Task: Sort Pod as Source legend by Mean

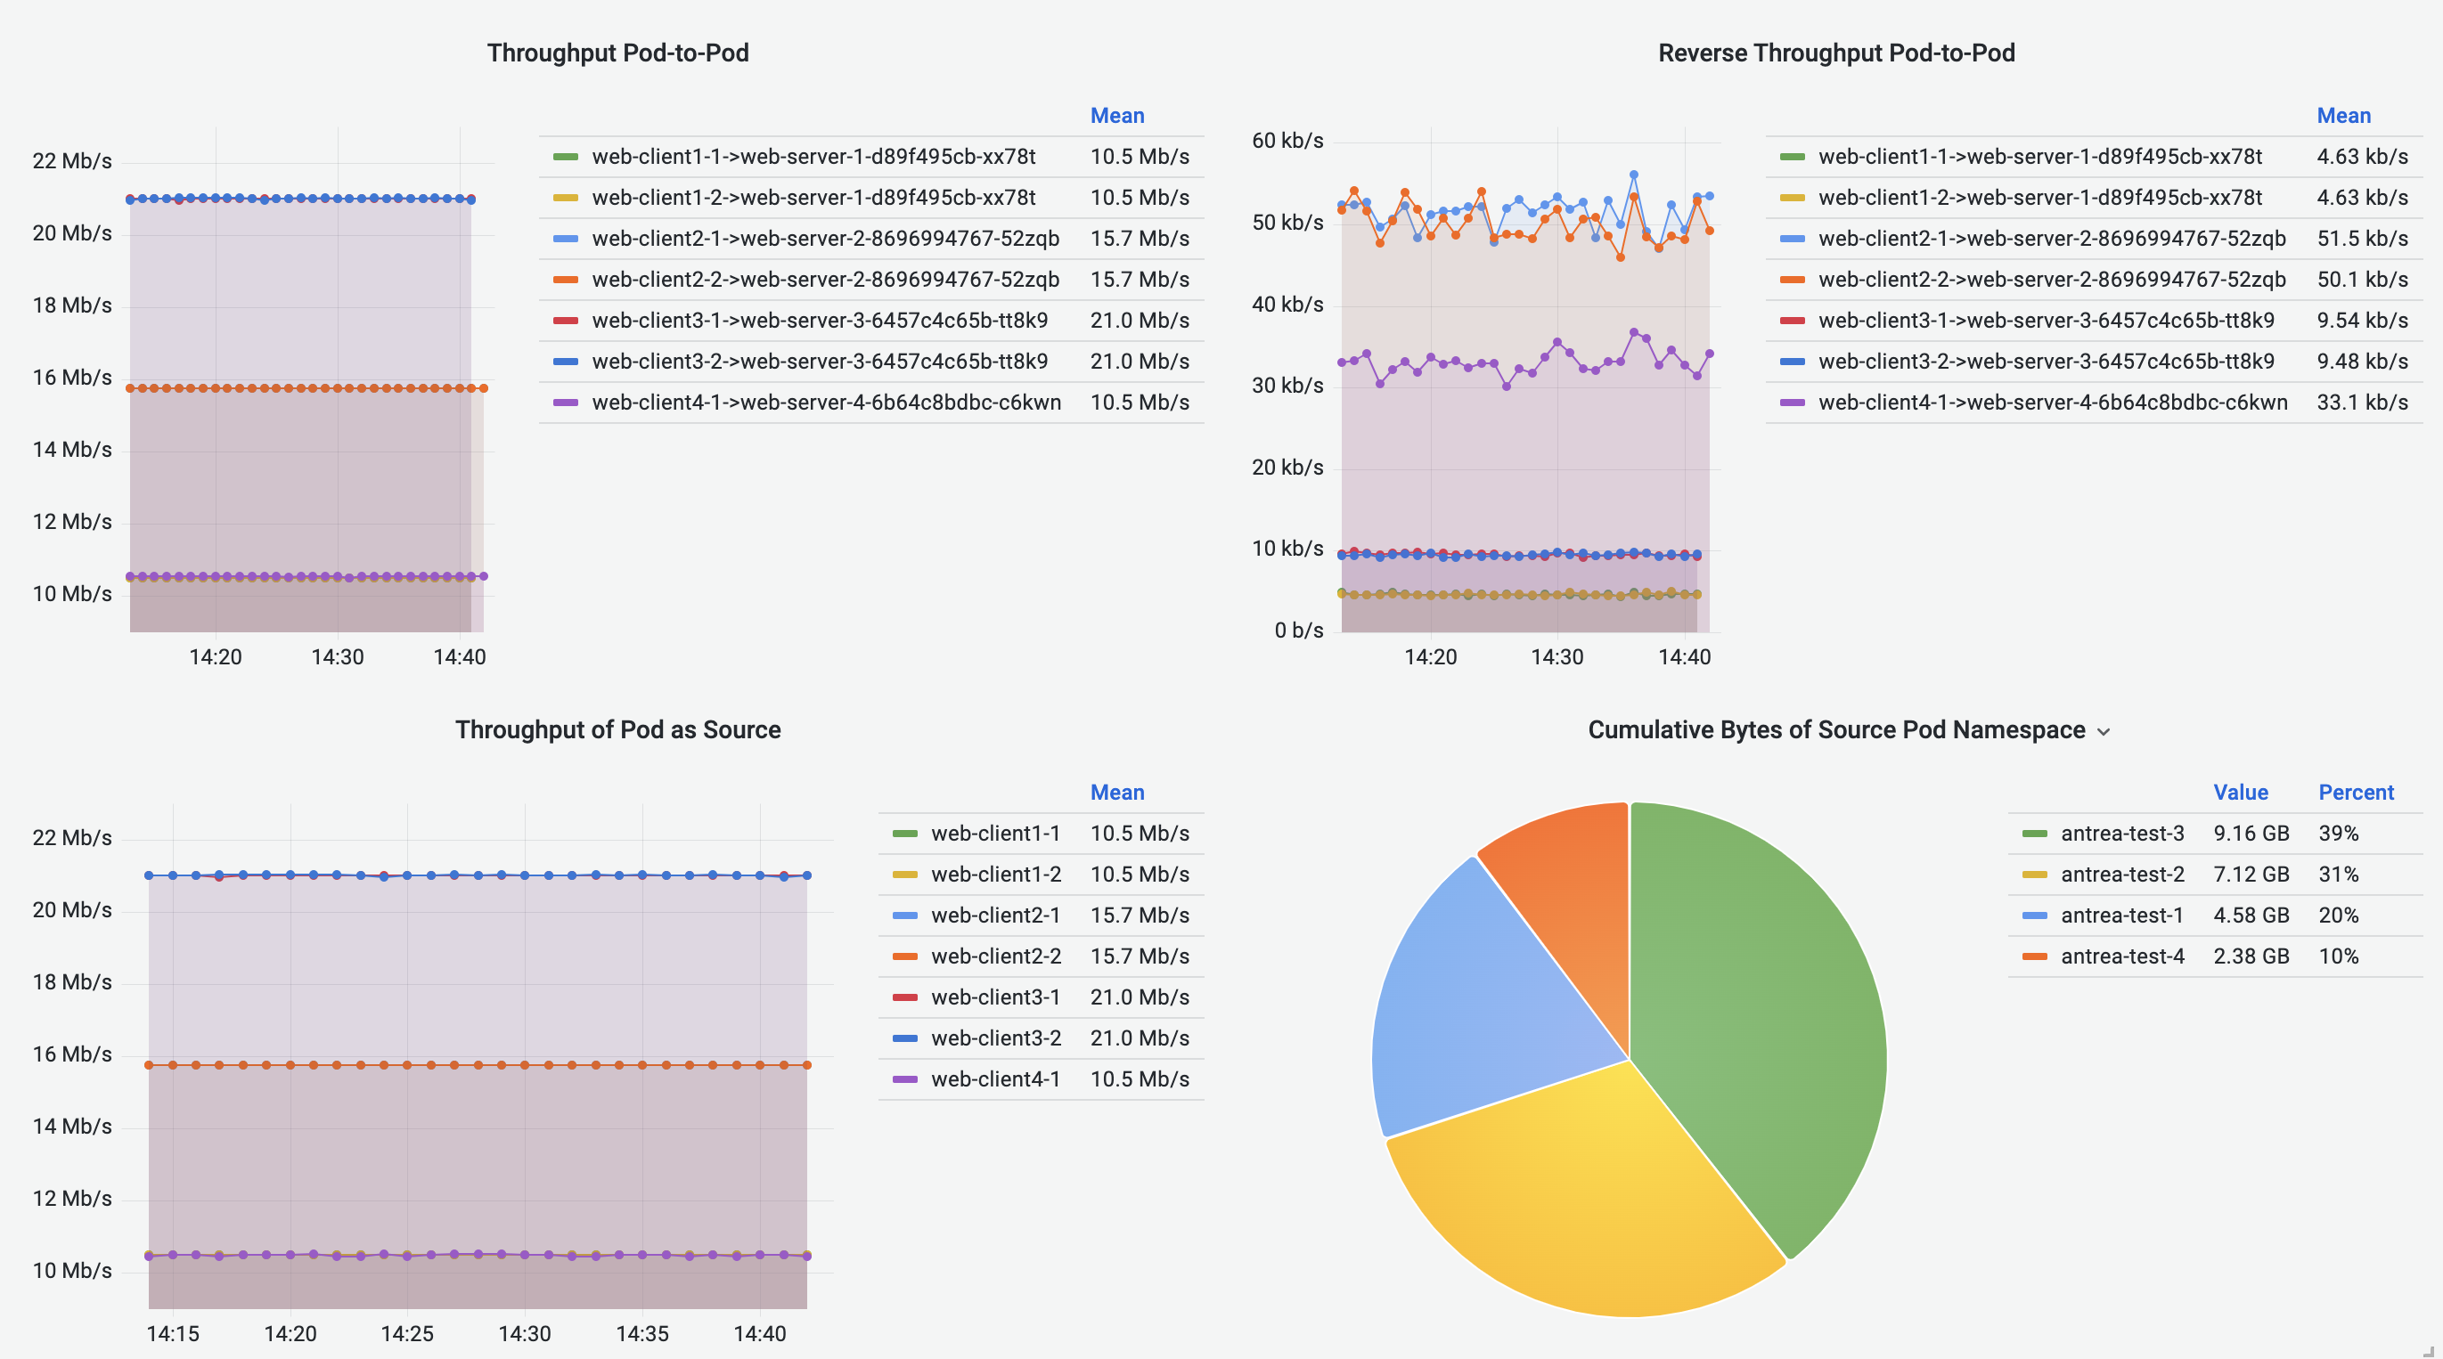Action: click(x=1116, y=793)
